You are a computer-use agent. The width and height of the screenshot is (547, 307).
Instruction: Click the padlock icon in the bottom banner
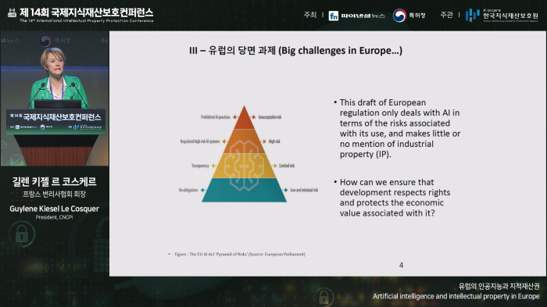coord(324,297)
